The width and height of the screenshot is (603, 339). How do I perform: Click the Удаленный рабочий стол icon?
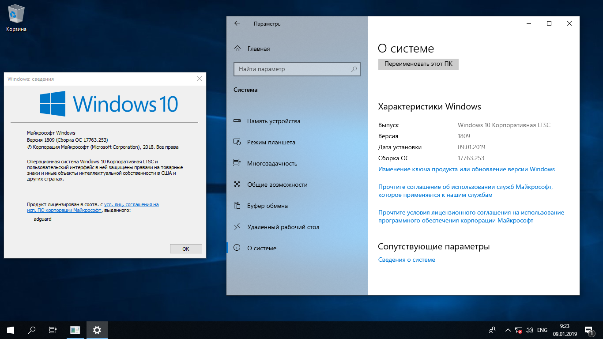pyautogui.click(x=237, y=227)
